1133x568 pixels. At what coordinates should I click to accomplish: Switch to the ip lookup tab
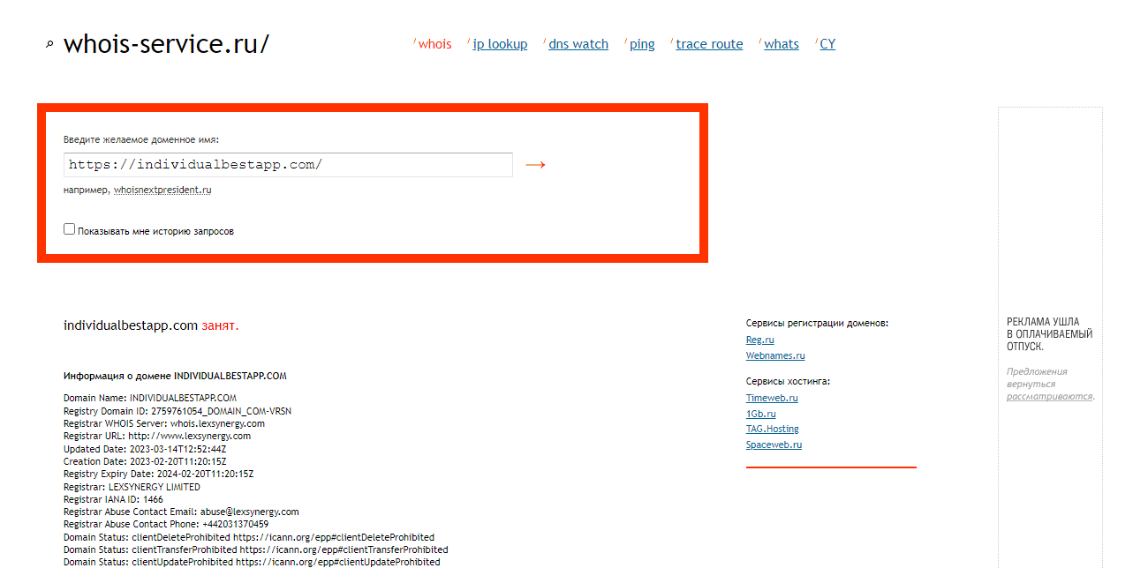point(500,44)
